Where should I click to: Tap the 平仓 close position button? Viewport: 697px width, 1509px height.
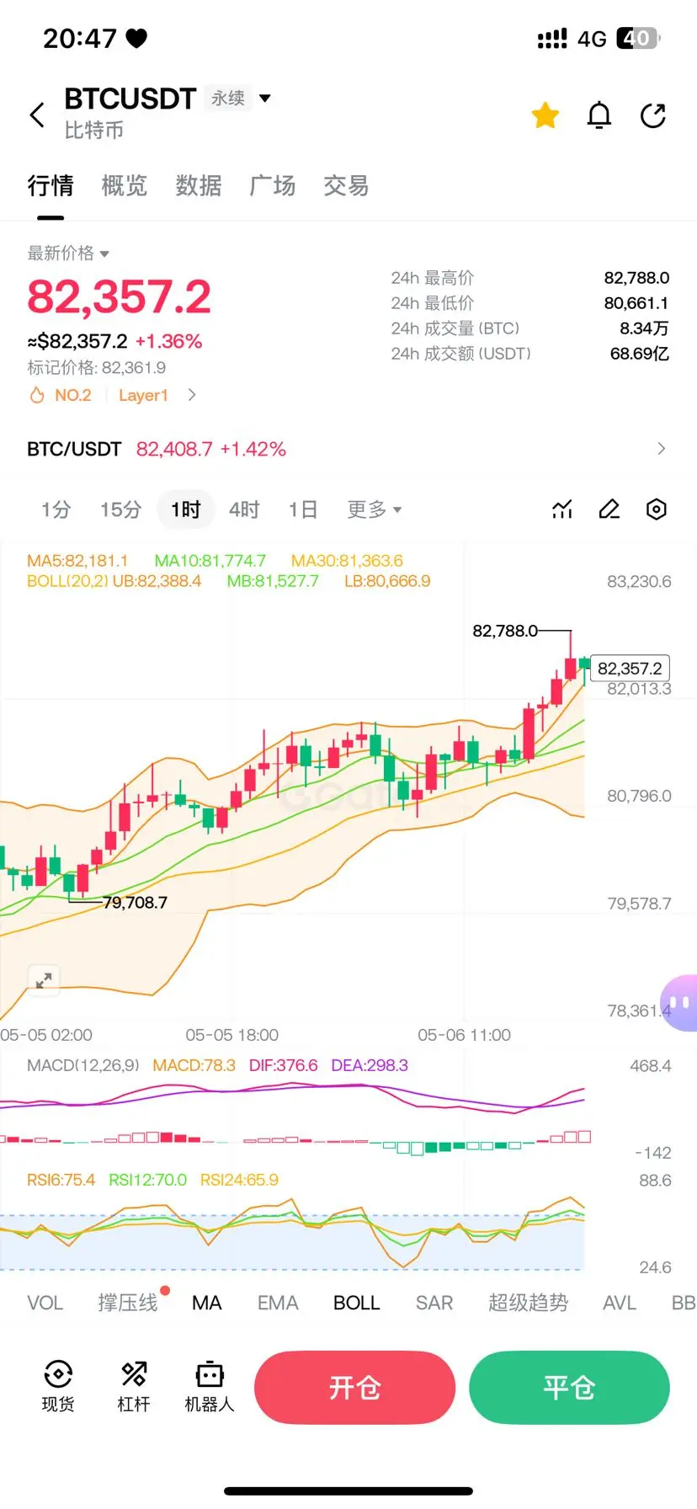click(x=569, y=1388)
